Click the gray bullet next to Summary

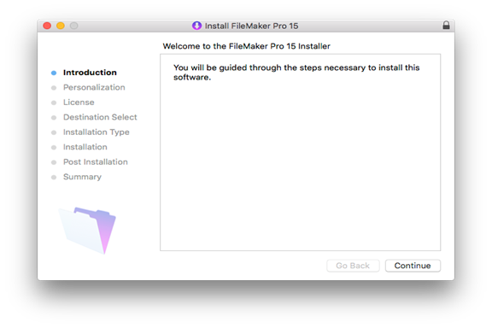coord(54,178)
